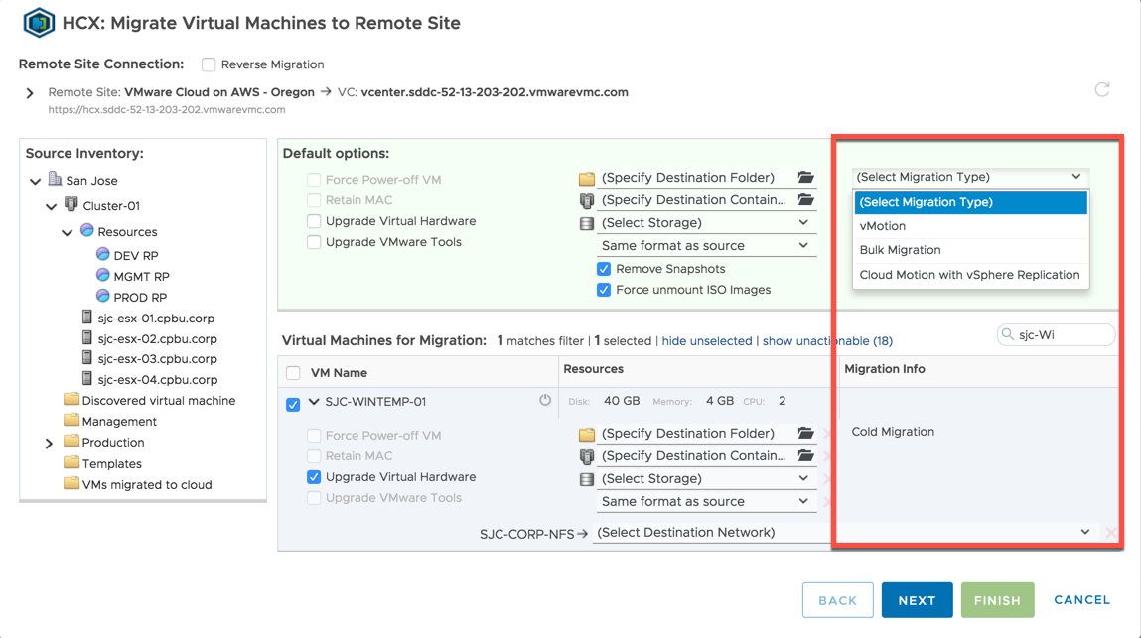1141x638 pixels.
Task: Enable the Reverse Migration checkbox
Action: point(209,64)
